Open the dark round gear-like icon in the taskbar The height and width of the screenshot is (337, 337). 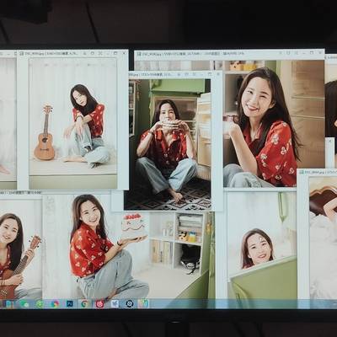coord(130,303)
